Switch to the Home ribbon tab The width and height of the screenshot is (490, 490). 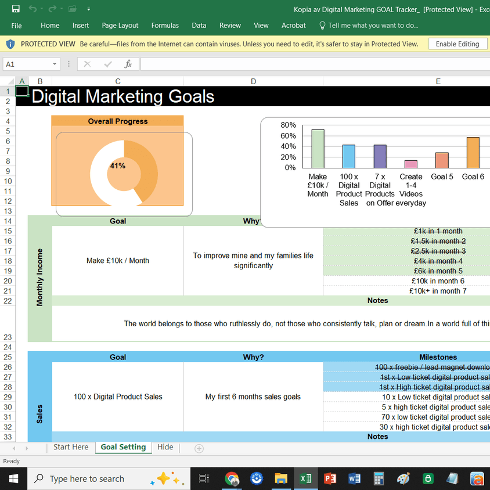[x=50, y=26]
